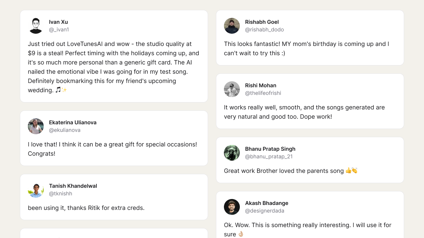
Task: Click Tanish Khandelwal's profile picture
Action: pyautogui.click(x=36, y=190)
